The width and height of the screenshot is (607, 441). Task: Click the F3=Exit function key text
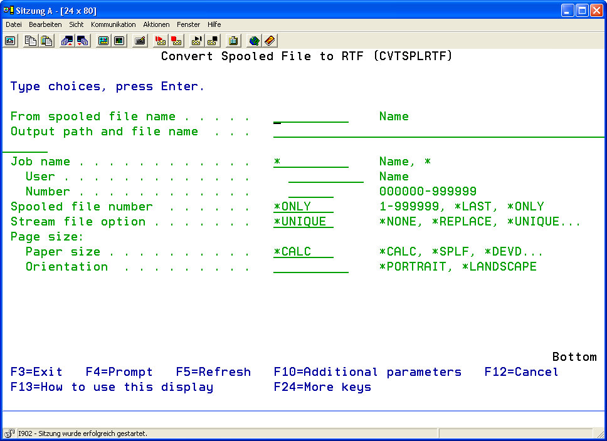click(x=36, y=372)
